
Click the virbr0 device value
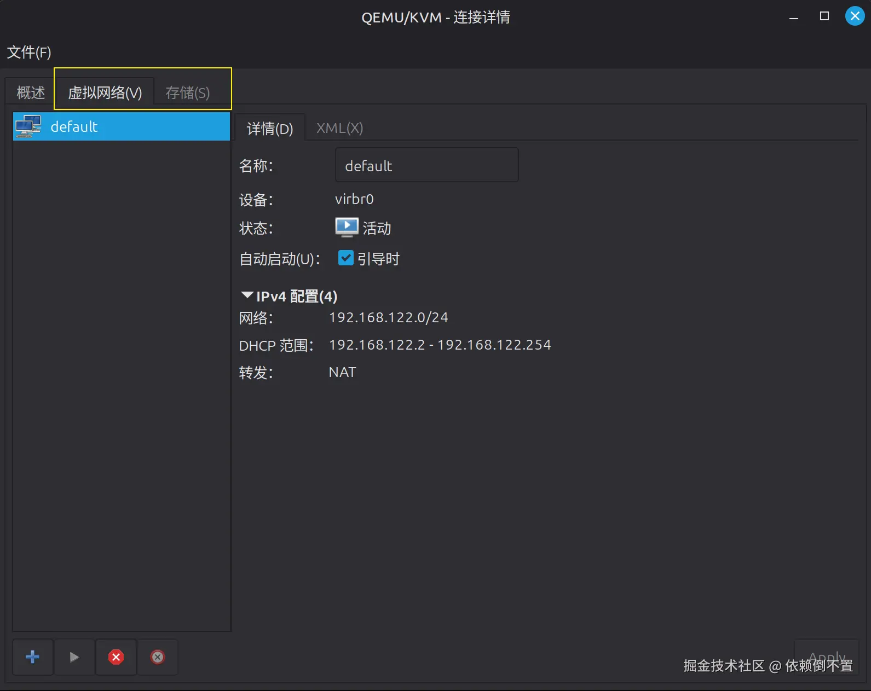(354, 199)
